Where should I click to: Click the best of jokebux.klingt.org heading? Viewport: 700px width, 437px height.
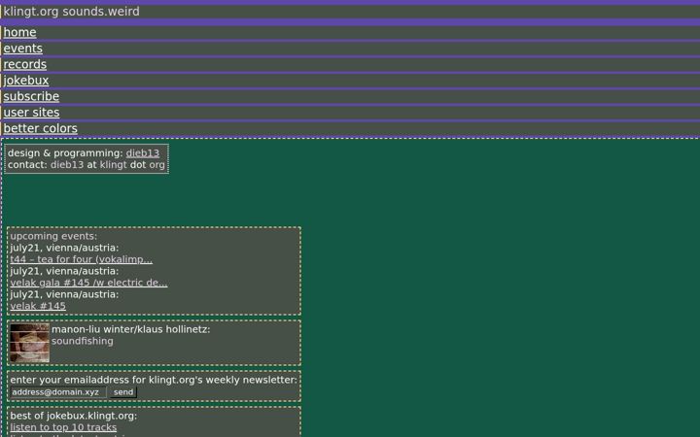point(74,416)
